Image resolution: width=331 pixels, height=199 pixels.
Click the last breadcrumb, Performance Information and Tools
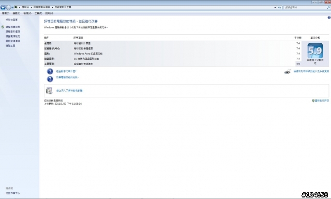(x=63, y=7)
